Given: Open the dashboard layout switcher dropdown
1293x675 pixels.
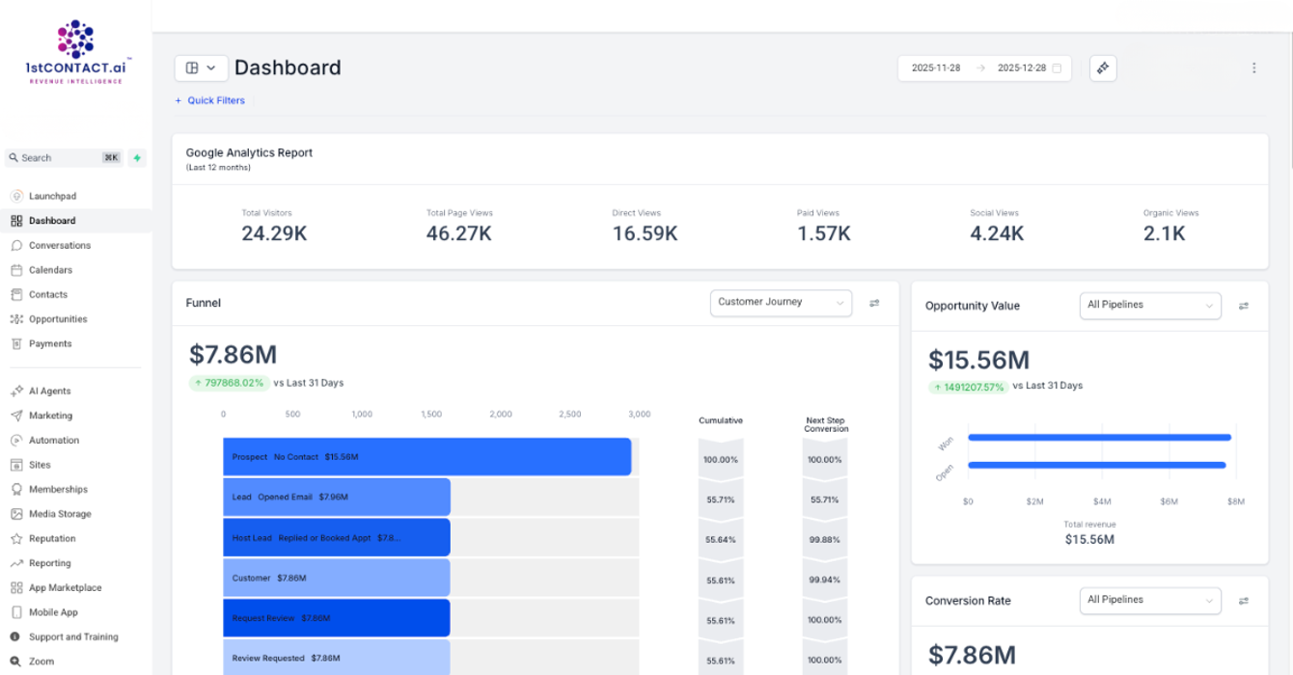Looking at the screenshot, I should click(201, 68).
